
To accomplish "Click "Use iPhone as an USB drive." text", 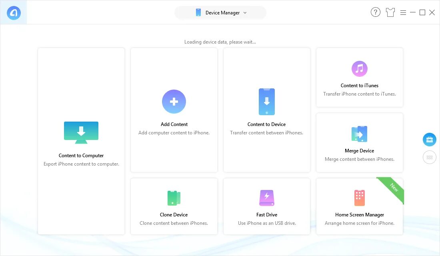I will [267, 223].
